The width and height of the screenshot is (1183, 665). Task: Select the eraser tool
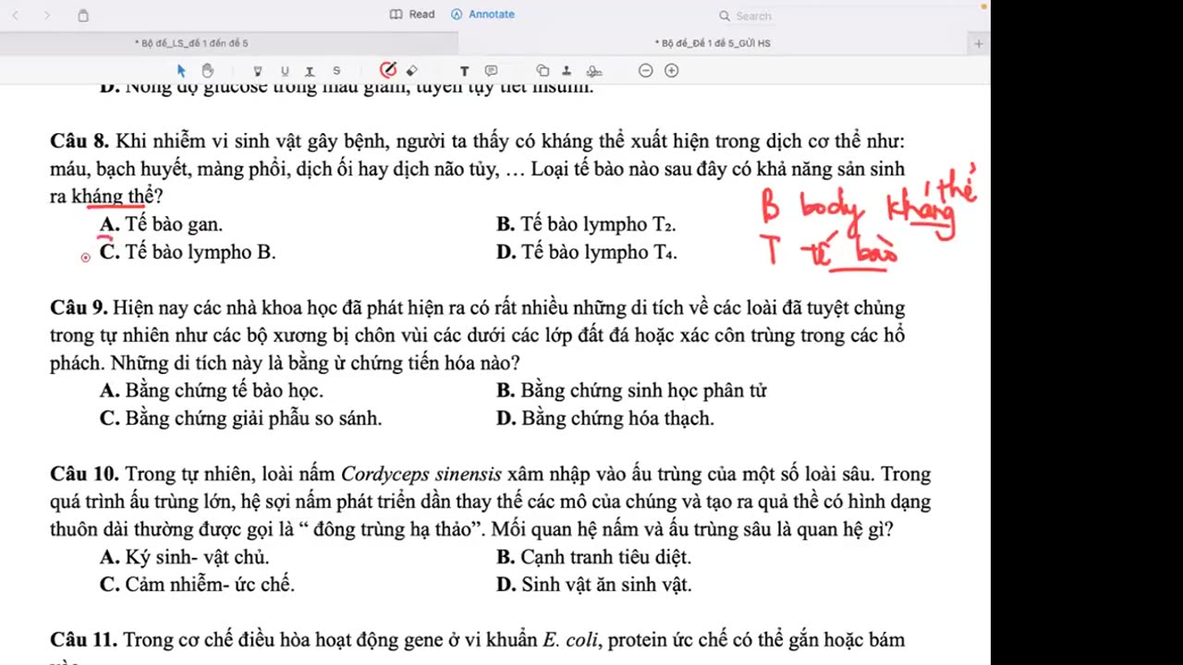[412, 70]
